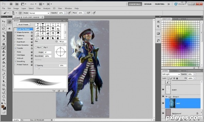
Task: Open the Window menu
Action: click(x=68, y=8)
